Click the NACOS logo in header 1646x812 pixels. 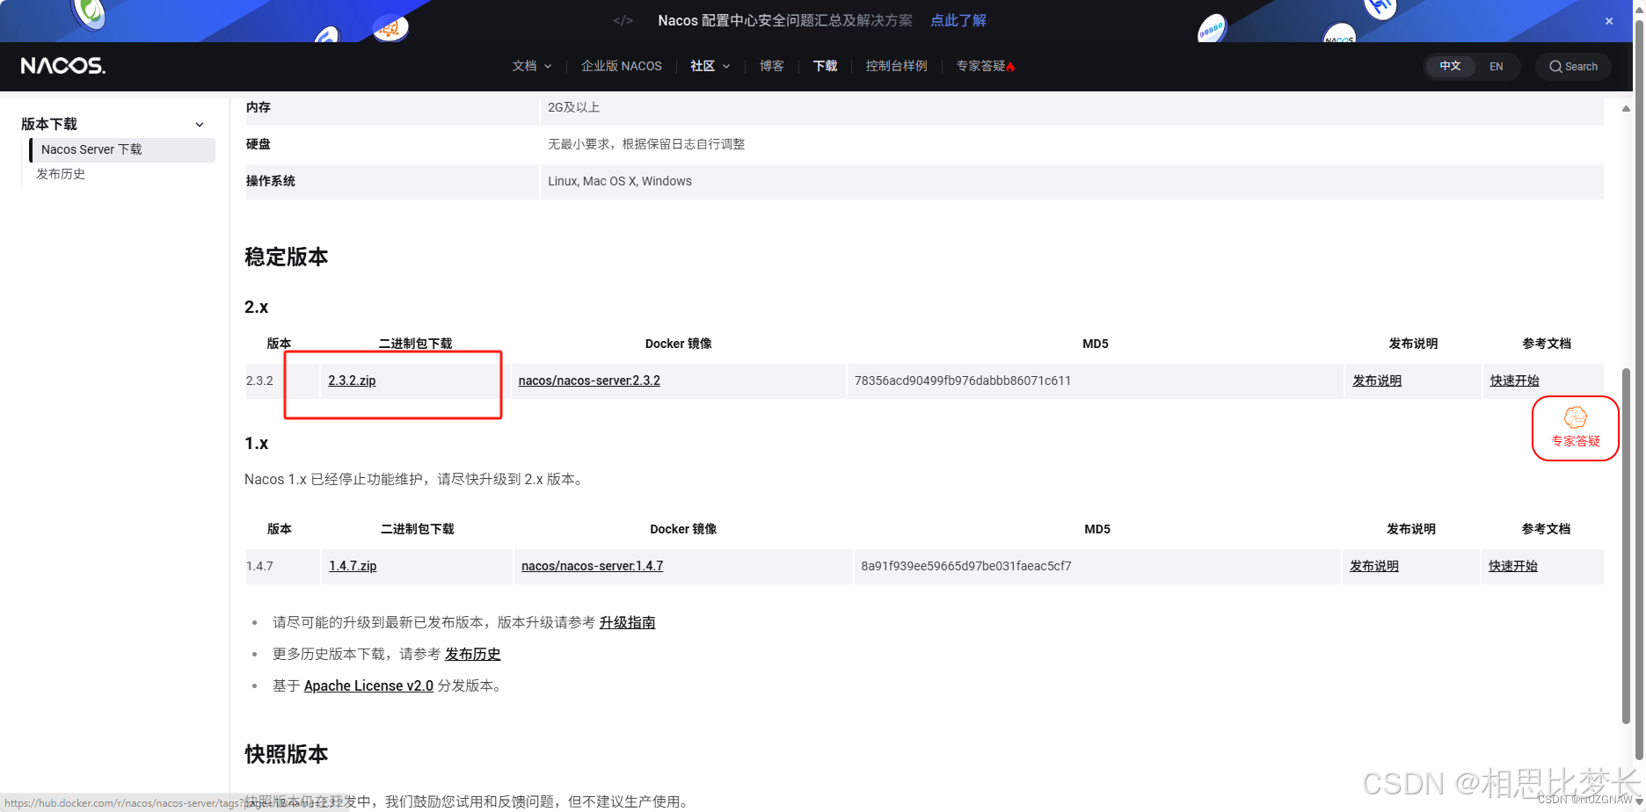(x=63, y=66)
